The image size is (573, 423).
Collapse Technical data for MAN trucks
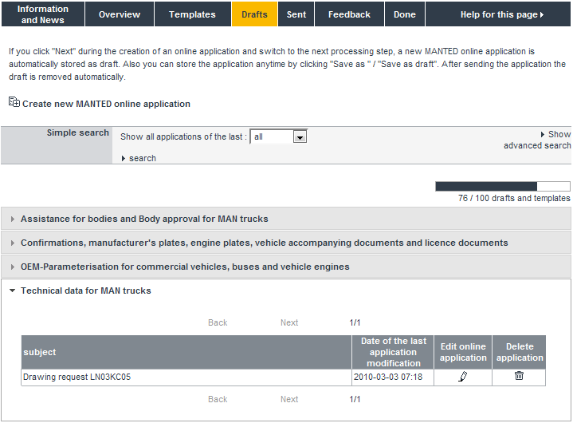pos(86,291)
